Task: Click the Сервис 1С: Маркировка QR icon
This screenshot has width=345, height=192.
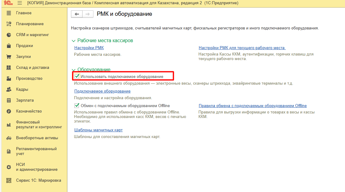Action: tap(9, 180)
